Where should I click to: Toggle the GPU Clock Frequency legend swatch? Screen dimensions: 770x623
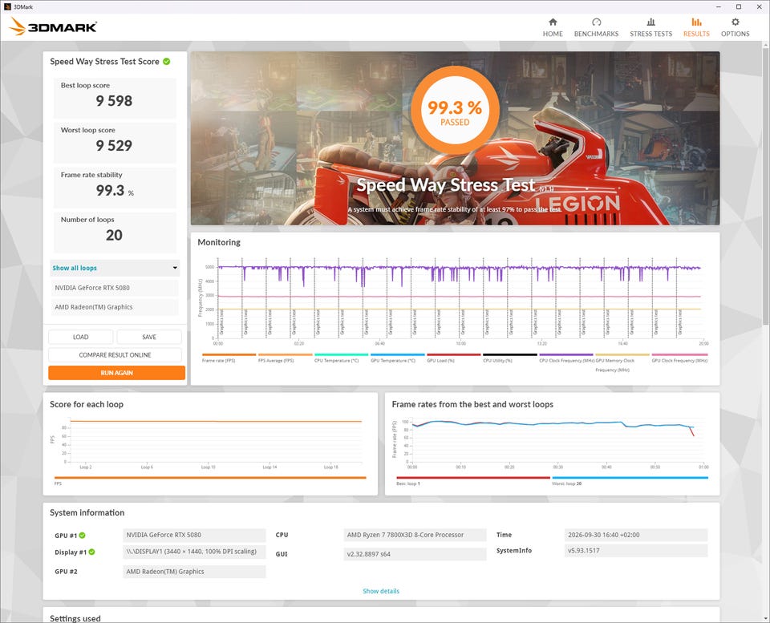click(679, 354)
